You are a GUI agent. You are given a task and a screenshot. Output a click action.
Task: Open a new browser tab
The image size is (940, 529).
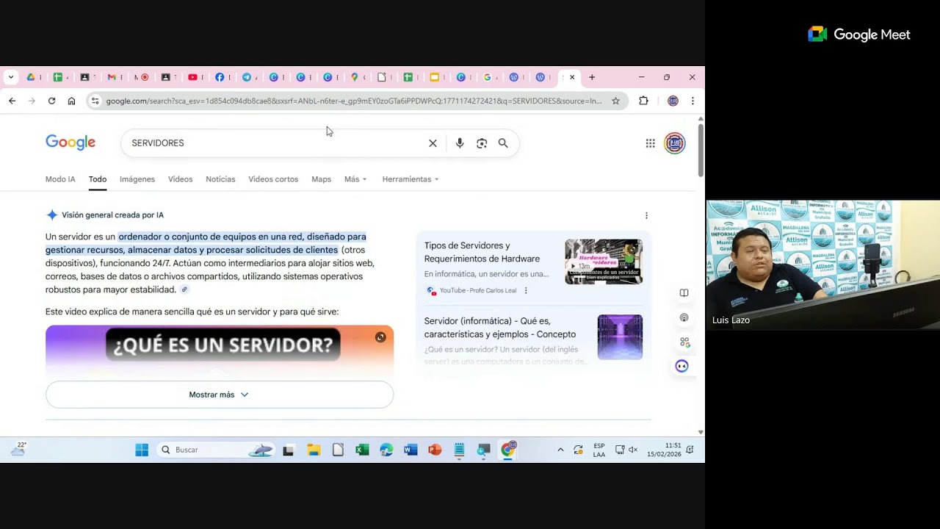pos(592,77)
